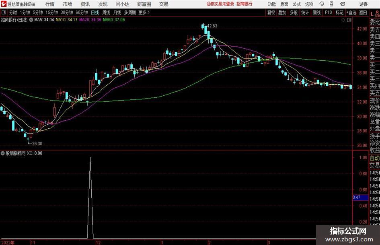Open the mail envelope icon

click(343, 4)
